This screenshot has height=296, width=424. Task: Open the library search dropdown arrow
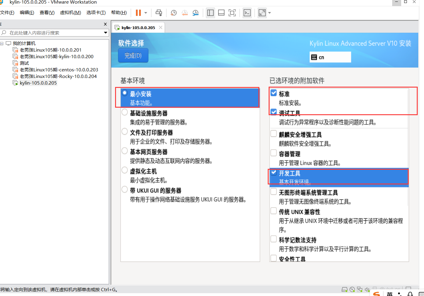tap(105, 33)
